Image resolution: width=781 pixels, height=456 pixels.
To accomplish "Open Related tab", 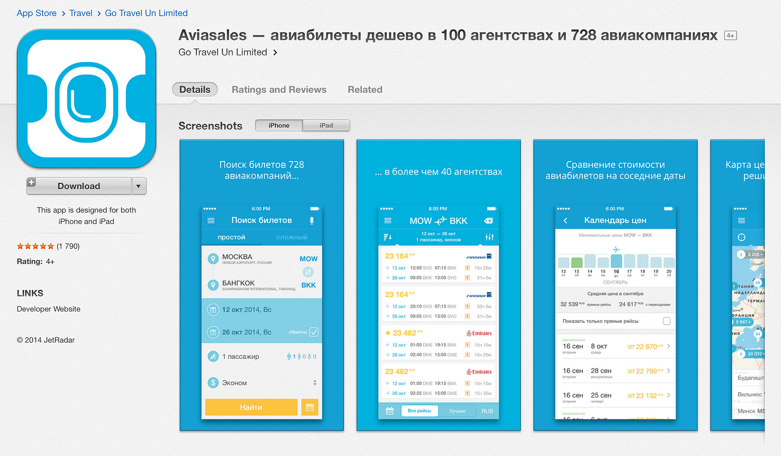I will 365,90.
